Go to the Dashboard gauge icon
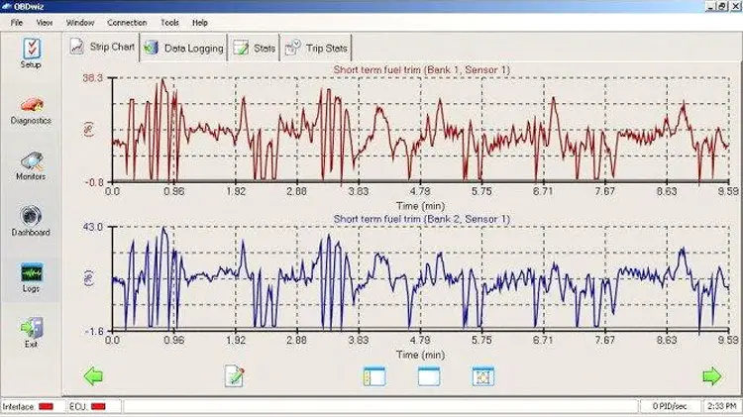This screenshot has width=743, height=417. coord(32,222)
